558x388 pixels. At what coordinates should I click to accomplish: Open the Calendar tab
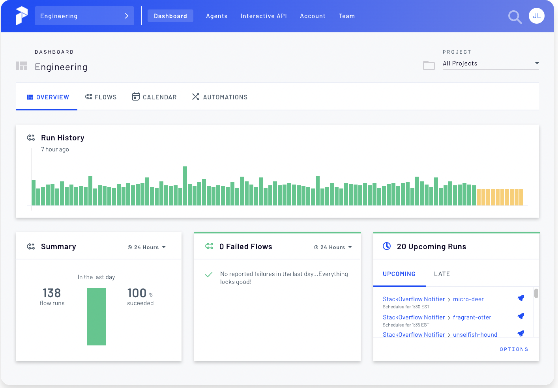[x=154, y=97]
